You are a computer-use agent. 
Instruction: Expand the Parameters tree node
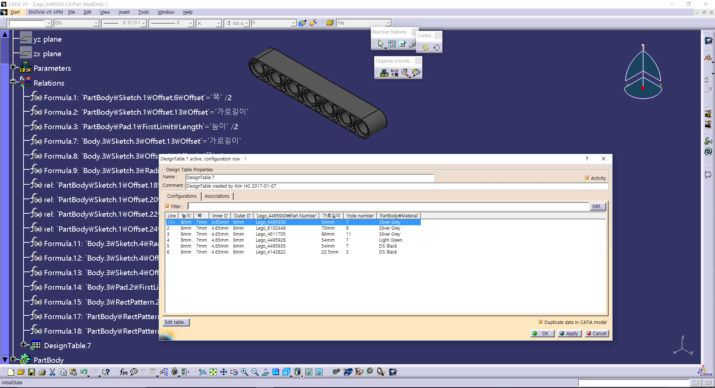click(x=13, y=67)
